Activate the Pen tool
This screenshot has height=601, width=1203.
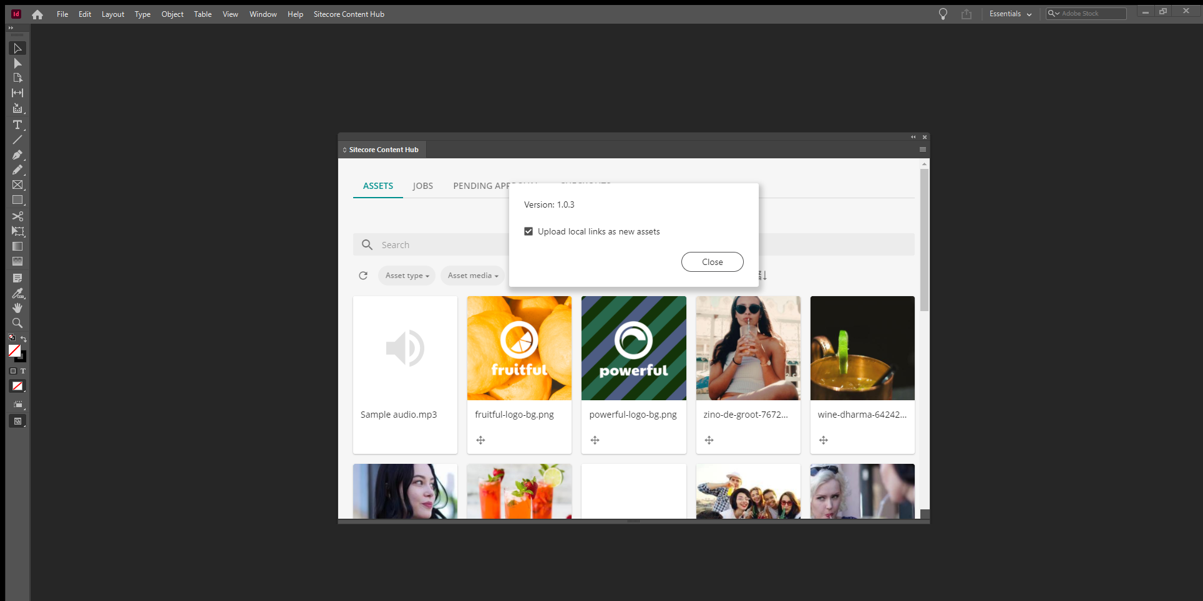tap(17, 155)
